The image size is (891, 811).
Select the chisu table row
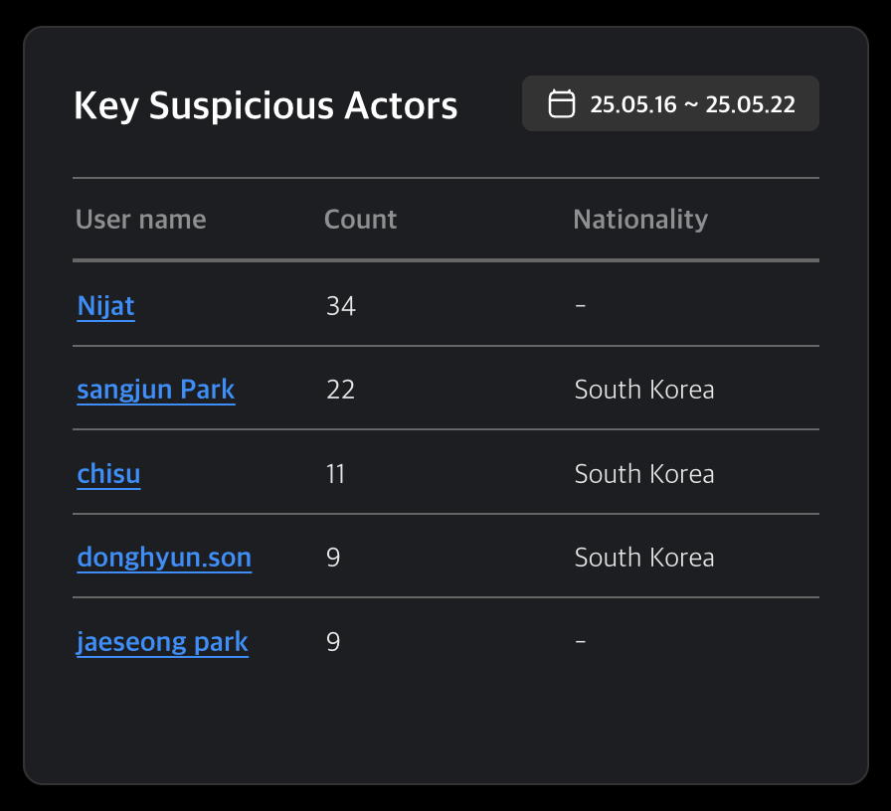click(445, 474)
